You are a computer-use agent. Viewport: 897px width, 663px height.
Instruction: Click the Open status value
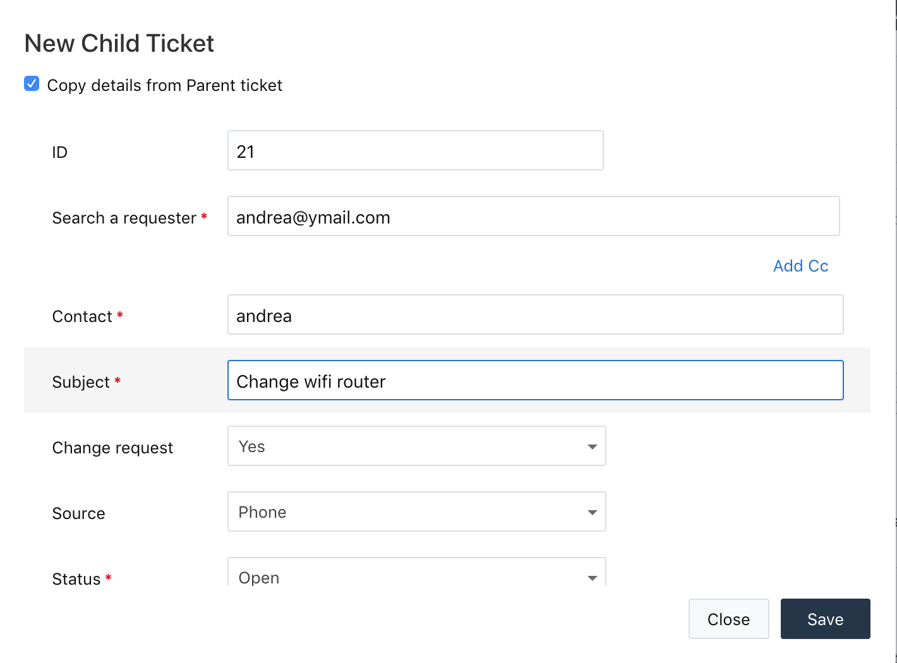pyautogui.click(x=258, y=576)
